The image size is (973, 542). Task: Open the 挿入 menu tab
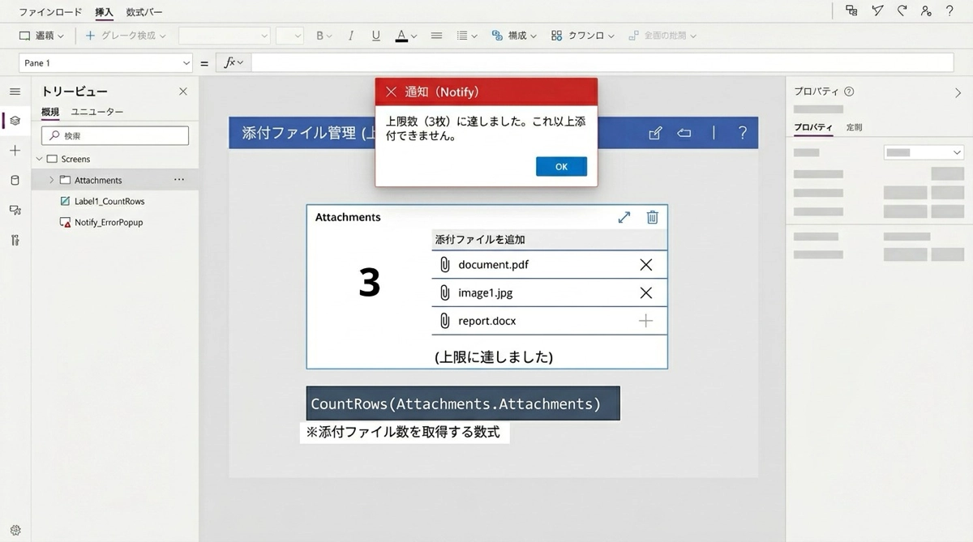[104, 12]
